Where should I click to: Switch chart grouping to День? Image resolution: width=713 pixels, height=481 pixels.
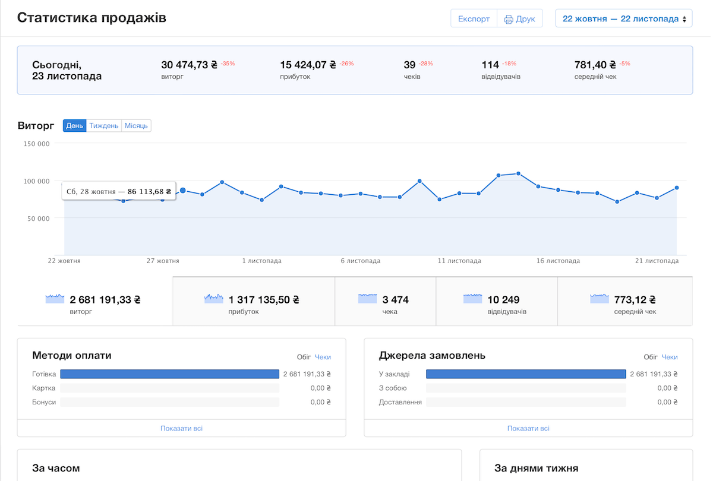75,126
